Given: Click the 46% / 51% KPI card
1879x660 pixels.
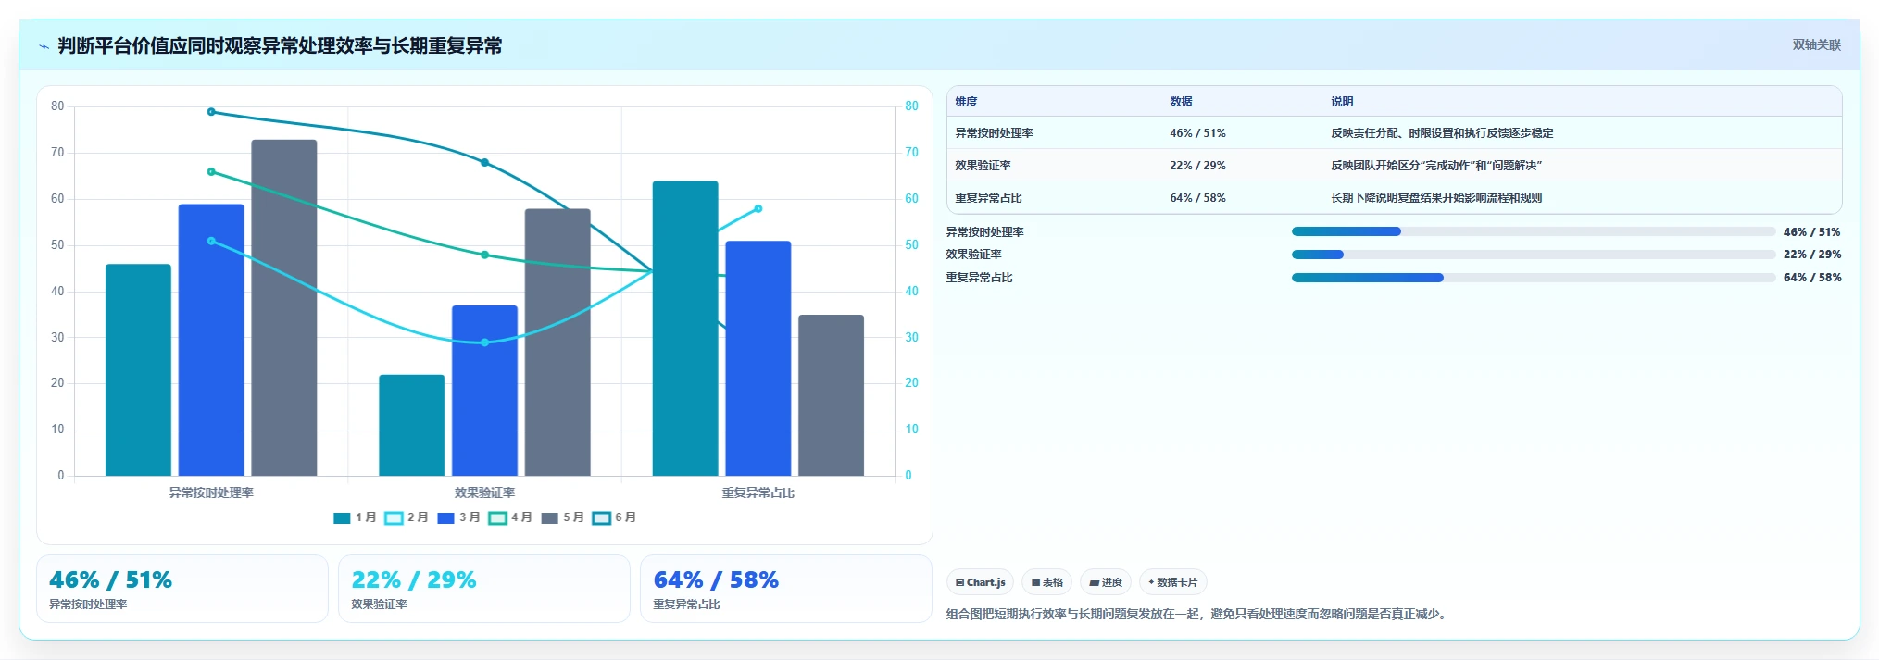Looking at the screenshot, I should pos(182,589).
